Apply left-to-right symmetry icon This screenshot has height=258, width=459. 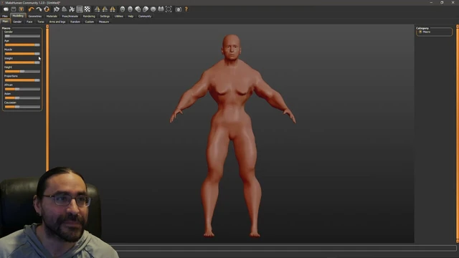click(x=105, y=9)
